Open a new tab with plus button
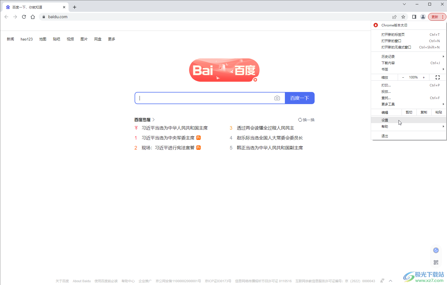The height and width of the screenshot is (285, 447). [75, 7]
